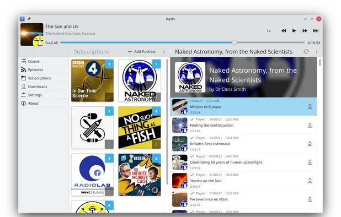Select Finding the God Equation episode
Image resolution: width=341 pixels, height=217 pixels.
click(x=243, y=125)
